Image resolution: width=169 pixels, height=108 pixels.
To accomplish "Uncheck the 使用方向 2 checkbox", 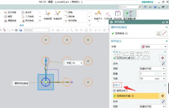I will 114,91.
